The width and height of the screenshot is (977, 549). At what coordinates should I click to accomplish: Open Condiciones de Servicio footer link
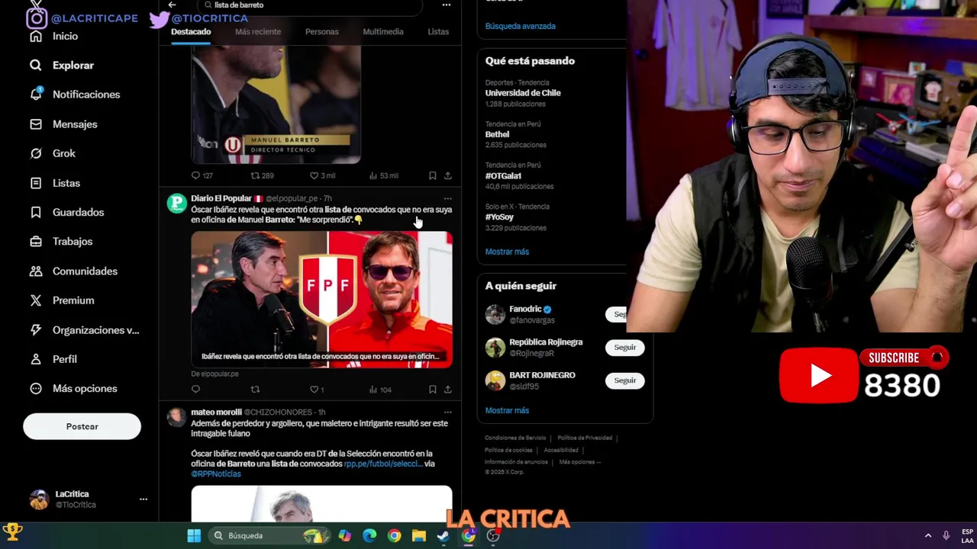tap(515, 438)
